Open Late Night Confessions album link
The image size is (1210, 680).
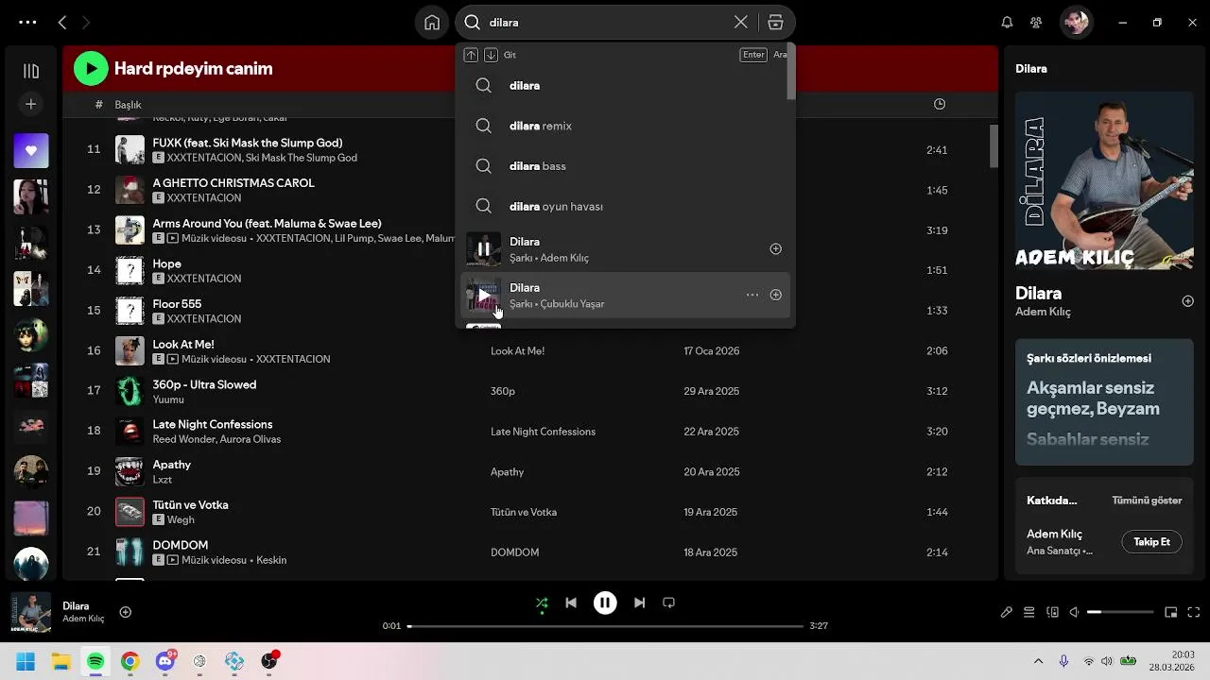(543, 432)
